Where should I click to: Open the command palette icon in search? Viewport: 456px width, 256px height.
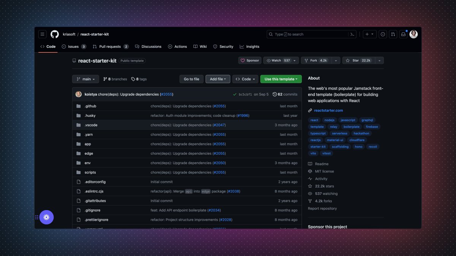pos(352,34)
